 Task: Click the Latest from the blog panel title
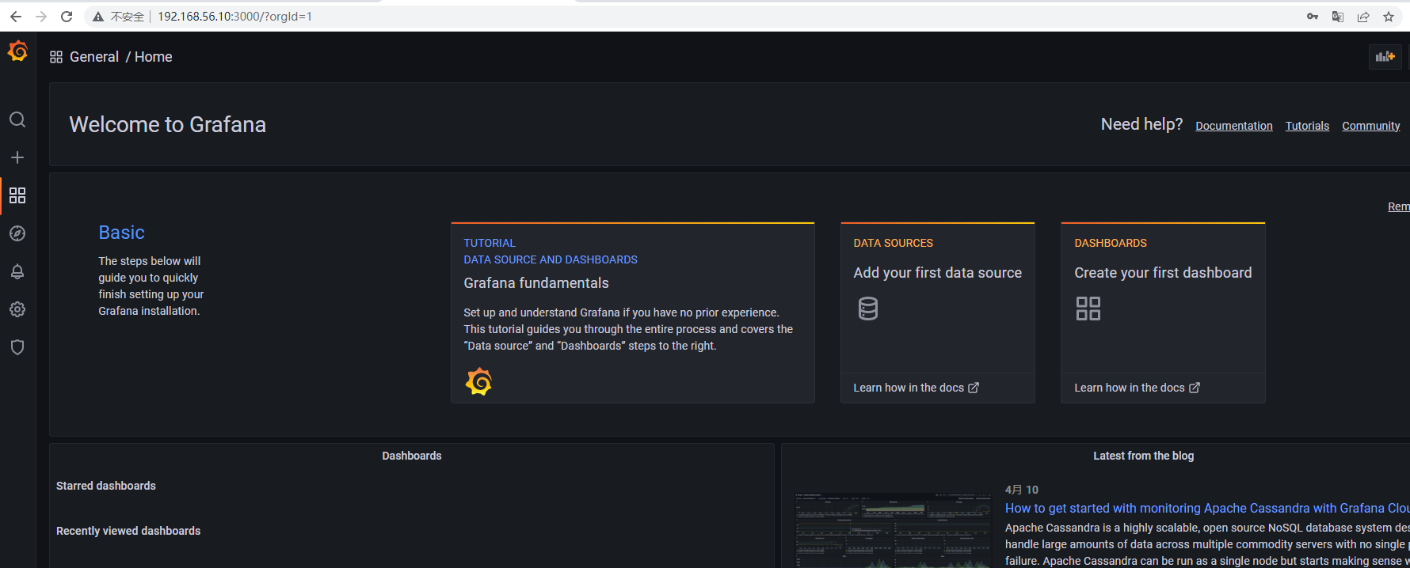pos(1143,456)
